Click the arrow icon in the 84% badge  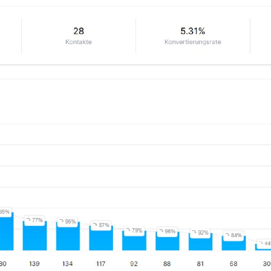[228, 235]
